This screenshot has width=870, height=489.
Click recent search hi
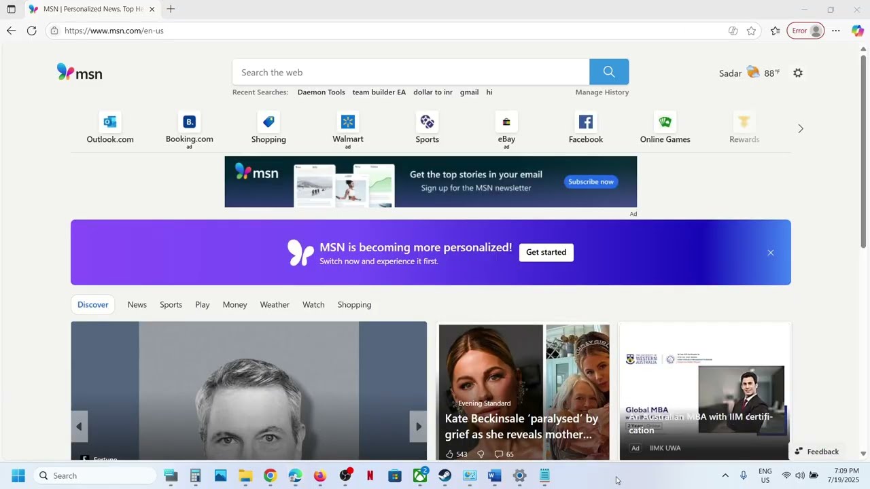489,92
